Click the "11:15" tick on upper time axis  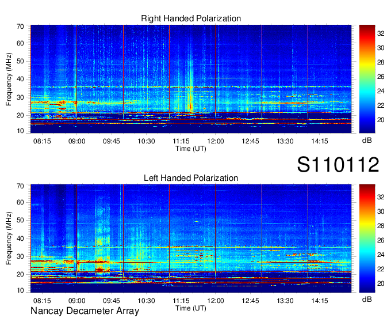181,141
